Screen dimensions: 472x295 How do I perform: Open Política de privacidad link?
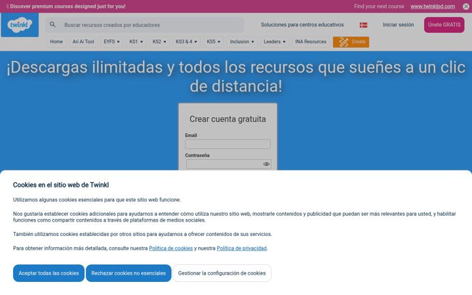[242, 248]
